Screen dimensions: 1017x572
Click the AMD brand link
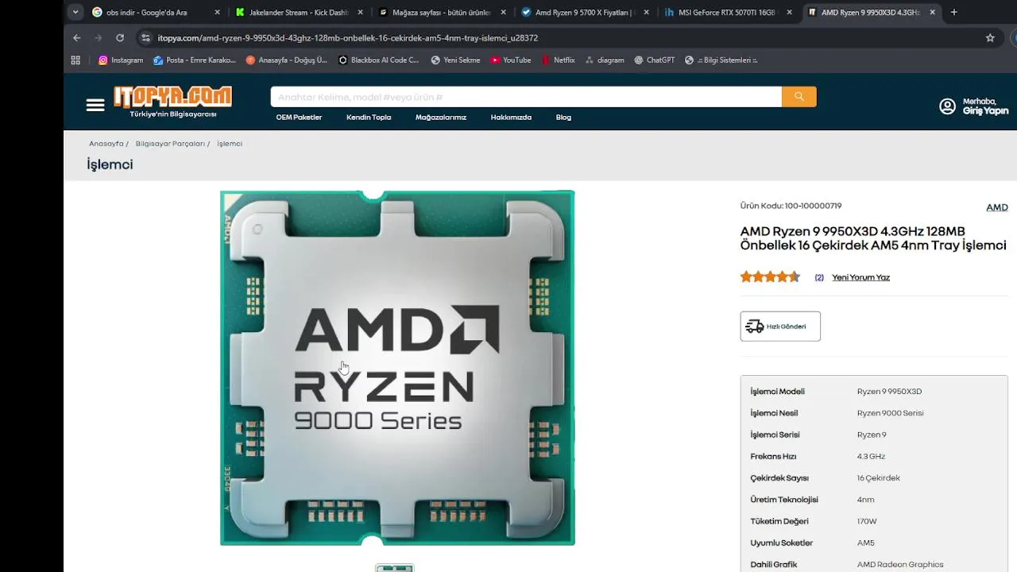pos(996,207)
